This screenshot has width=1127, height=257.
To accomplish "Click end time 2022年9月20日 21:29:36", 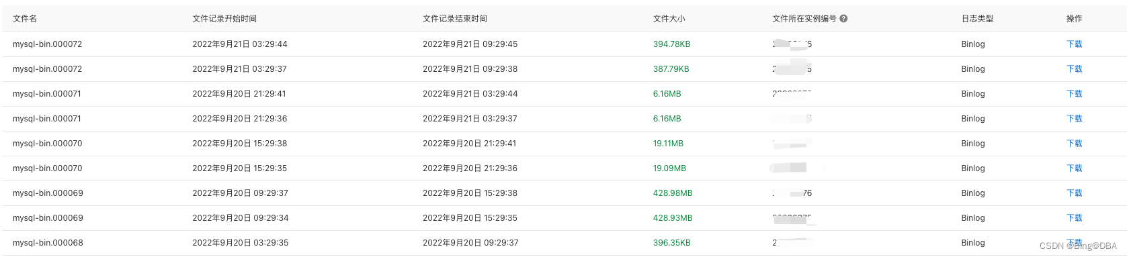I will tap(470, 168).
